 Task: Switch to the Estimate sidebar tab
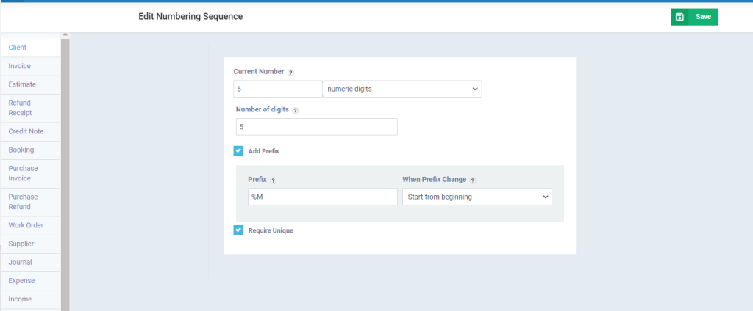[22, 84]
